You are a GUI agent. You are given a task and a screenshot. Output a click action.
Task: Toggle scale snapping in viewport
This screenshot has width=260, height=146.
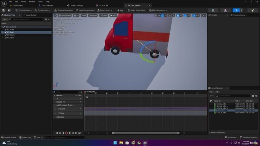pos(194,15)
